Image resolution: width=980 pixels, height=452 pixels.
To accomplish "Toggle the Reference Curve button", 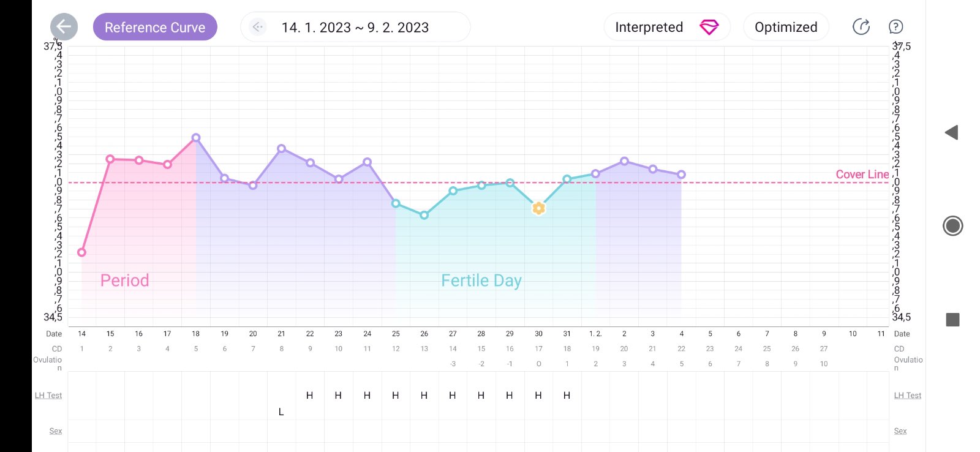I will tap(155, 27).
